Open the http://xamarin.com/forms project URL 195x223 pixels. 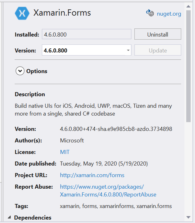pyautogui.click(x=92, y=175)
